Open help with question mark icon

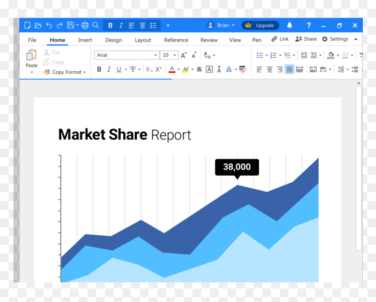click(309, 25)
